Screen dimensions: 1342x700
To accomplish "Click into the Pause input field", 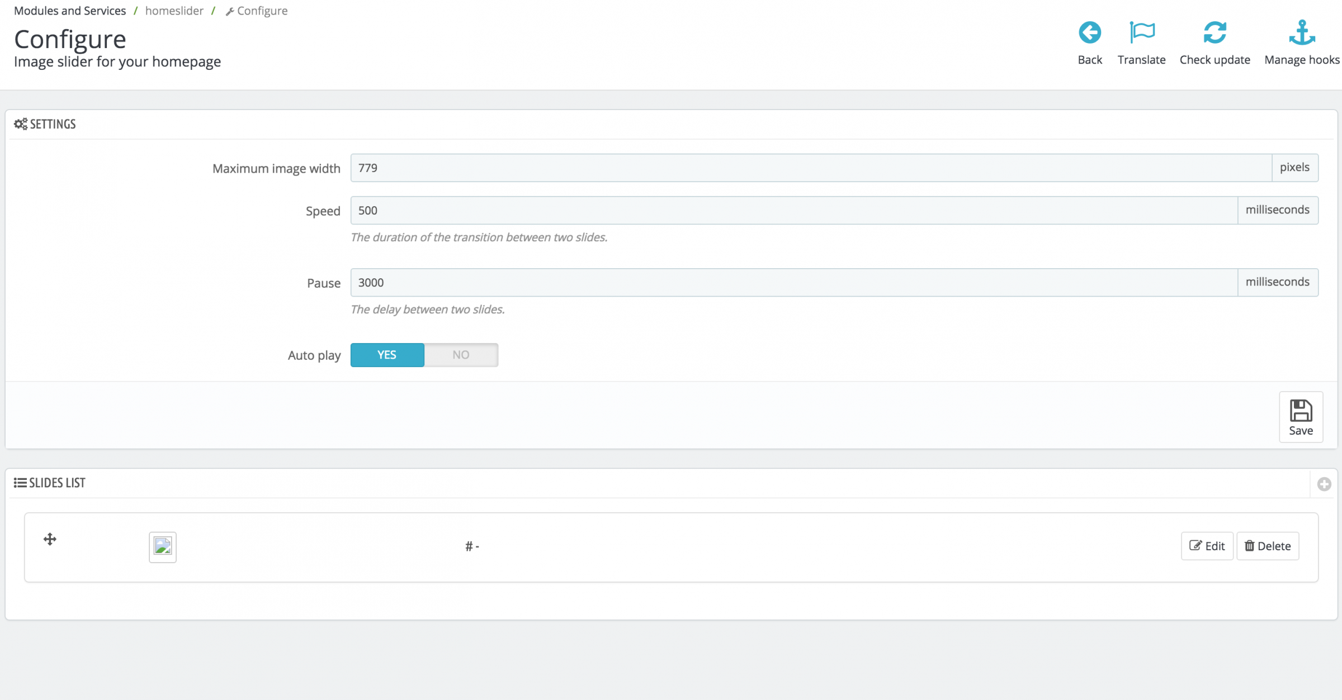I will [794, 282].
